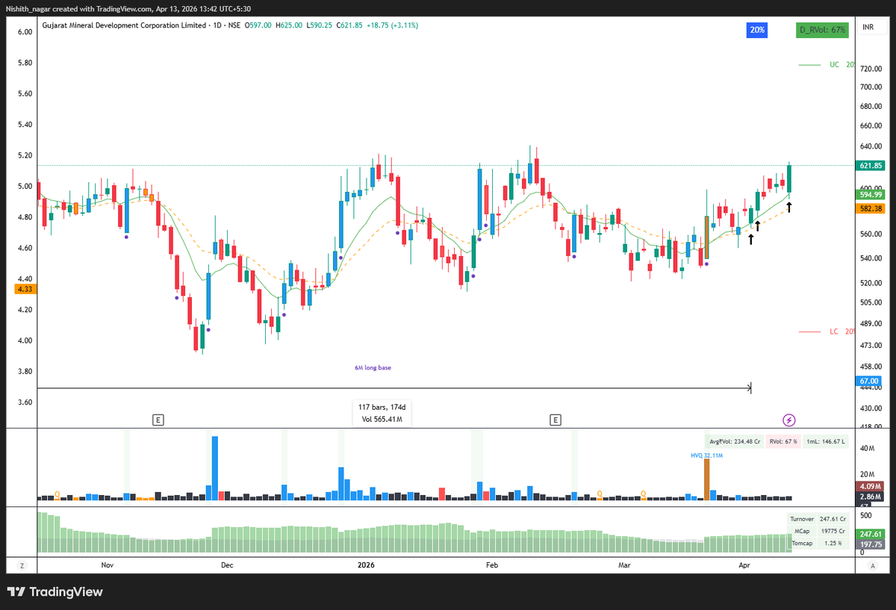Screen dimensions: 896x610
Task: Click the red 4.09M volume tag
Action: (871, 486)
